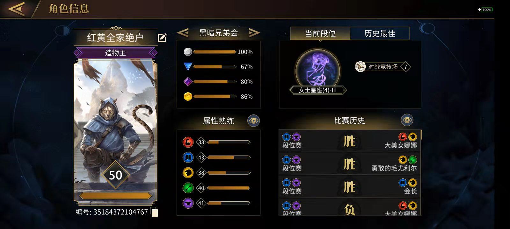Screen dimensions: 510x229
Task: Switch to the 历史最佳 tab
Action: click(380, 33)
